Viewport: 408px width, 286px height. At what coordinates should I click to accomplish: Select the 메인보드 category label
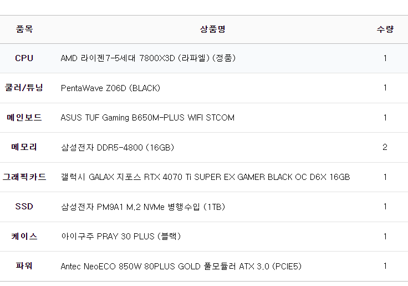click(24, 118)
